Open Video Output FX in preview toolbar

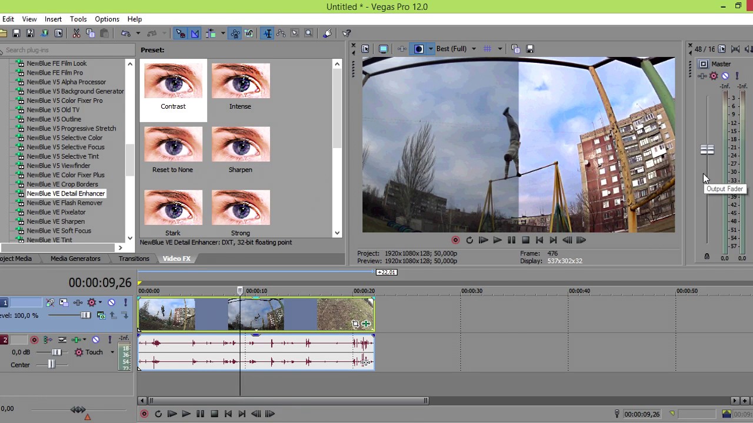pos(402,49)
